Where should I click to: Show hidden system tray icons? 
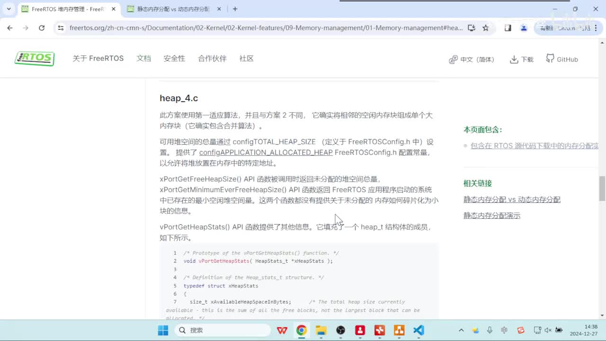461,330
